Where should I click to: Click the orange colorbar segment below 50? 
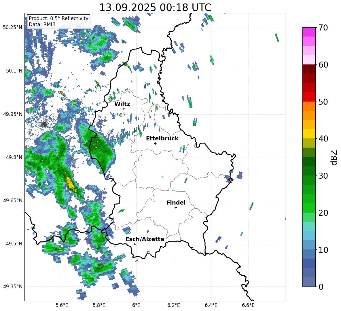click(309, 106)
